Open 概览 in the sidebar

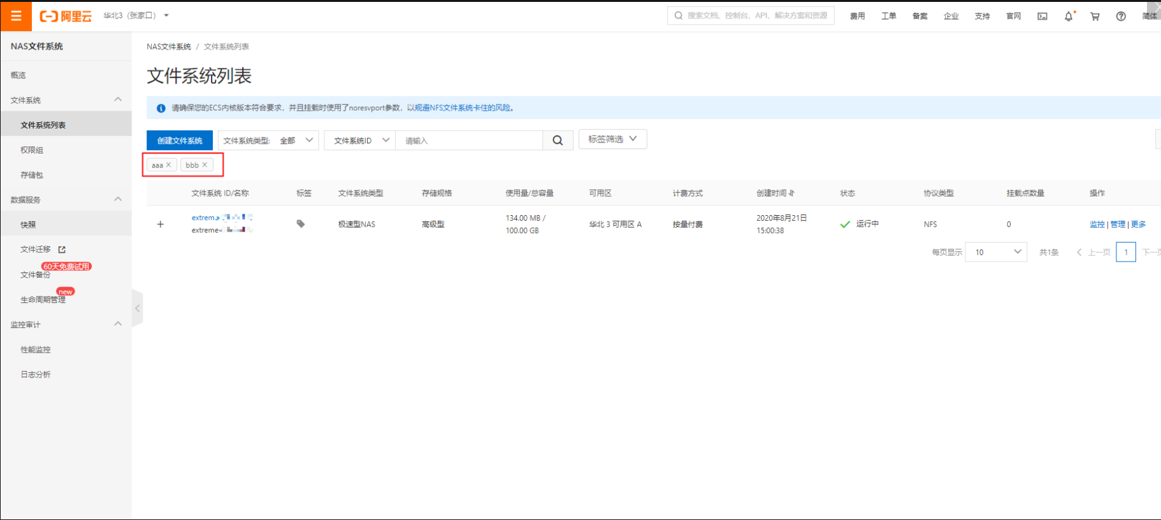point(18,75)
